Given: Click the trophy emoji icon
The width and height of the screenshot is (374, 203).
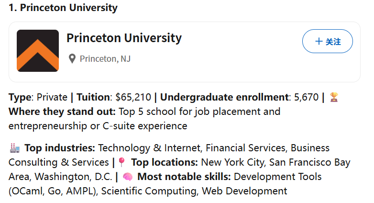Looking at the screenshot, I should [x=334, y=97].
